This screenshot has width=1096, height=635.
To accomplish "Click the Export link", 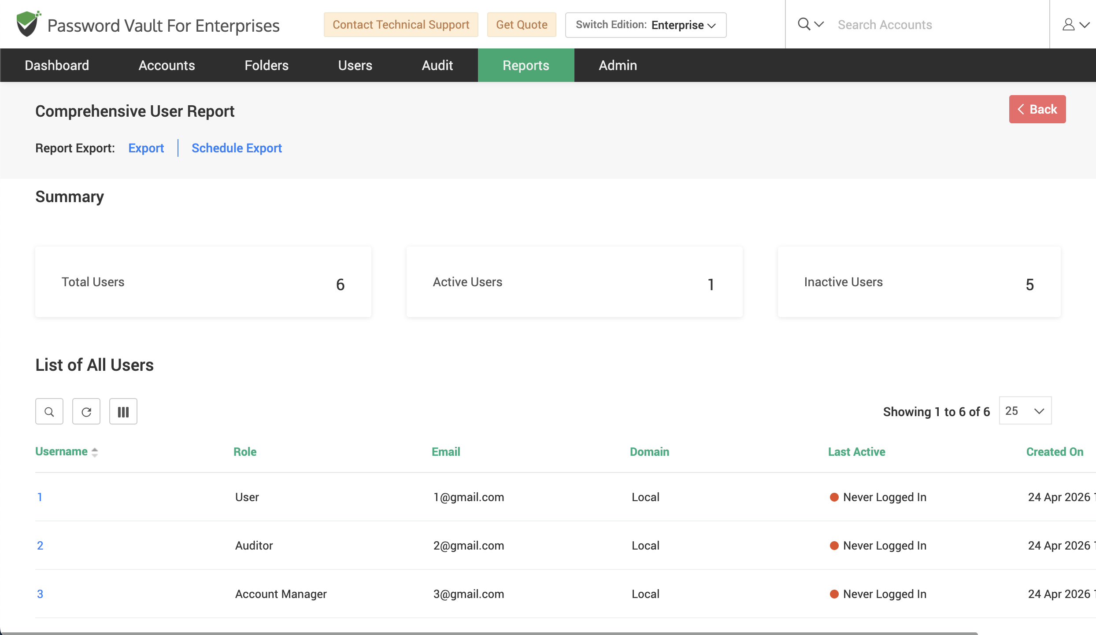I will pos(146,148).
